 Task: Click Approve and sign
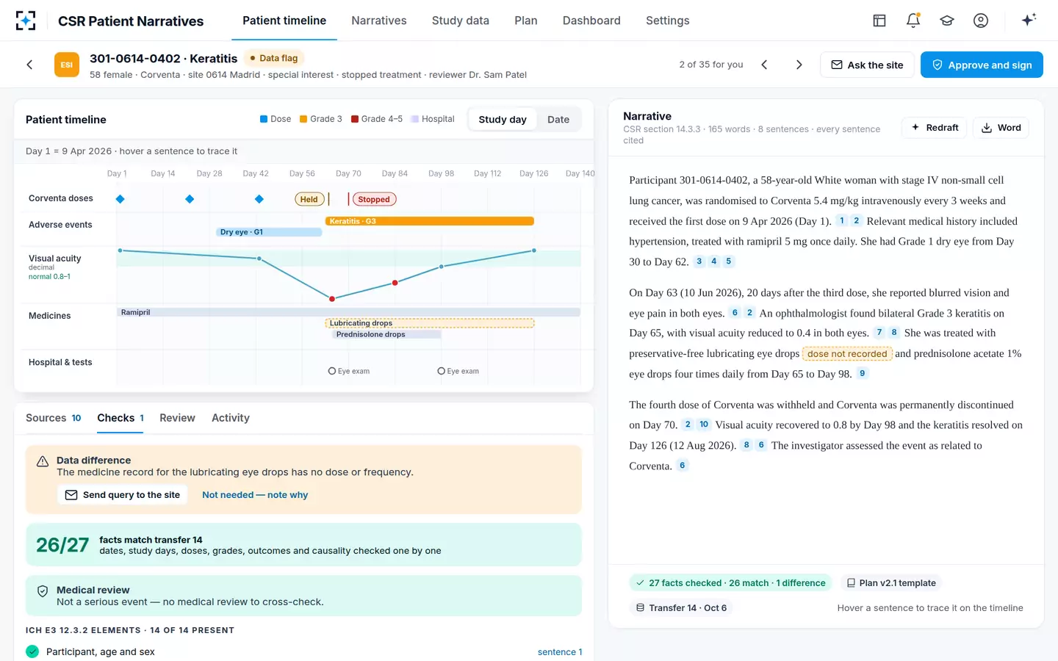point(982,65)
